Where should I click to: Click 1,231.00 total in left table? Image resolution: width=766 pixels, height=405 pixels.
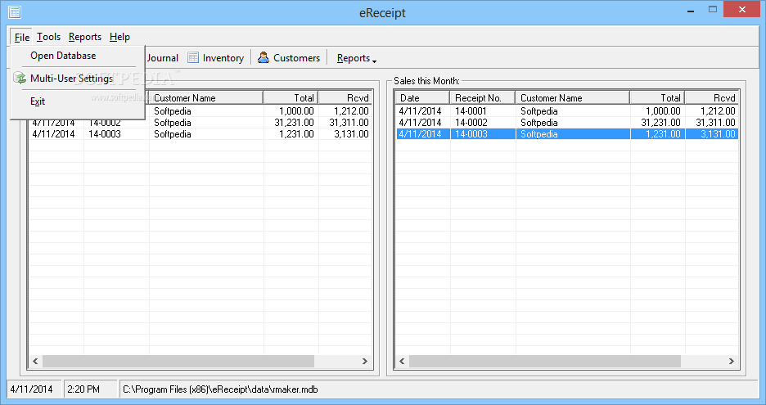coord(296,134)
